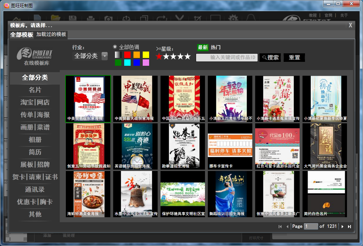Click the 图旺旺 online template library logo

(35, 56)
